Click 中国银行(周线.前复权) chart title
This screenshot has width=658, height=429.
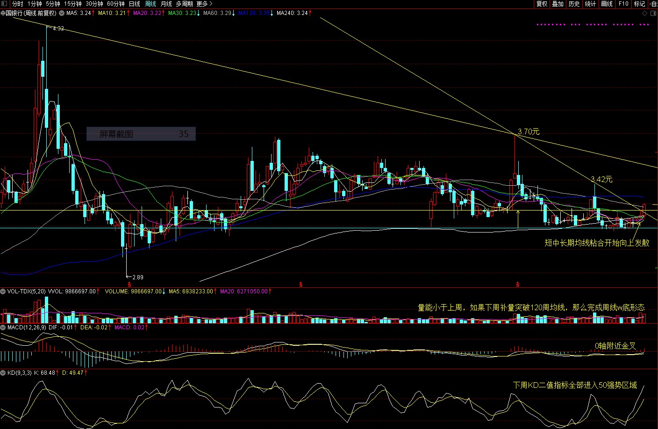(29, 13)
